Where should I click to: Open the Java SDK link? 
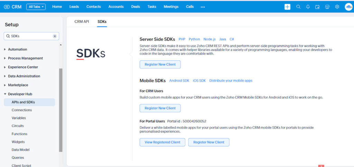223,39
